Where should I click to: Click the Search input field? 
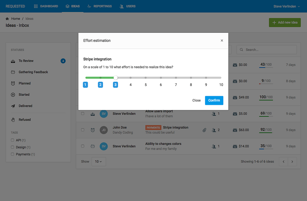[266, 50]
